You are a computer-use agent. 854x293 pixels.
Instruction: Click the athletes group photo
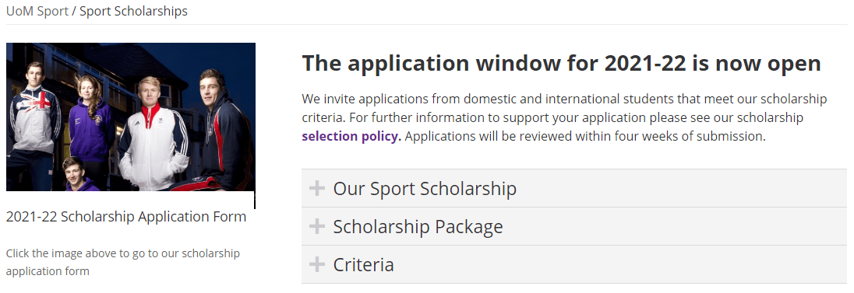pos(131,117)
